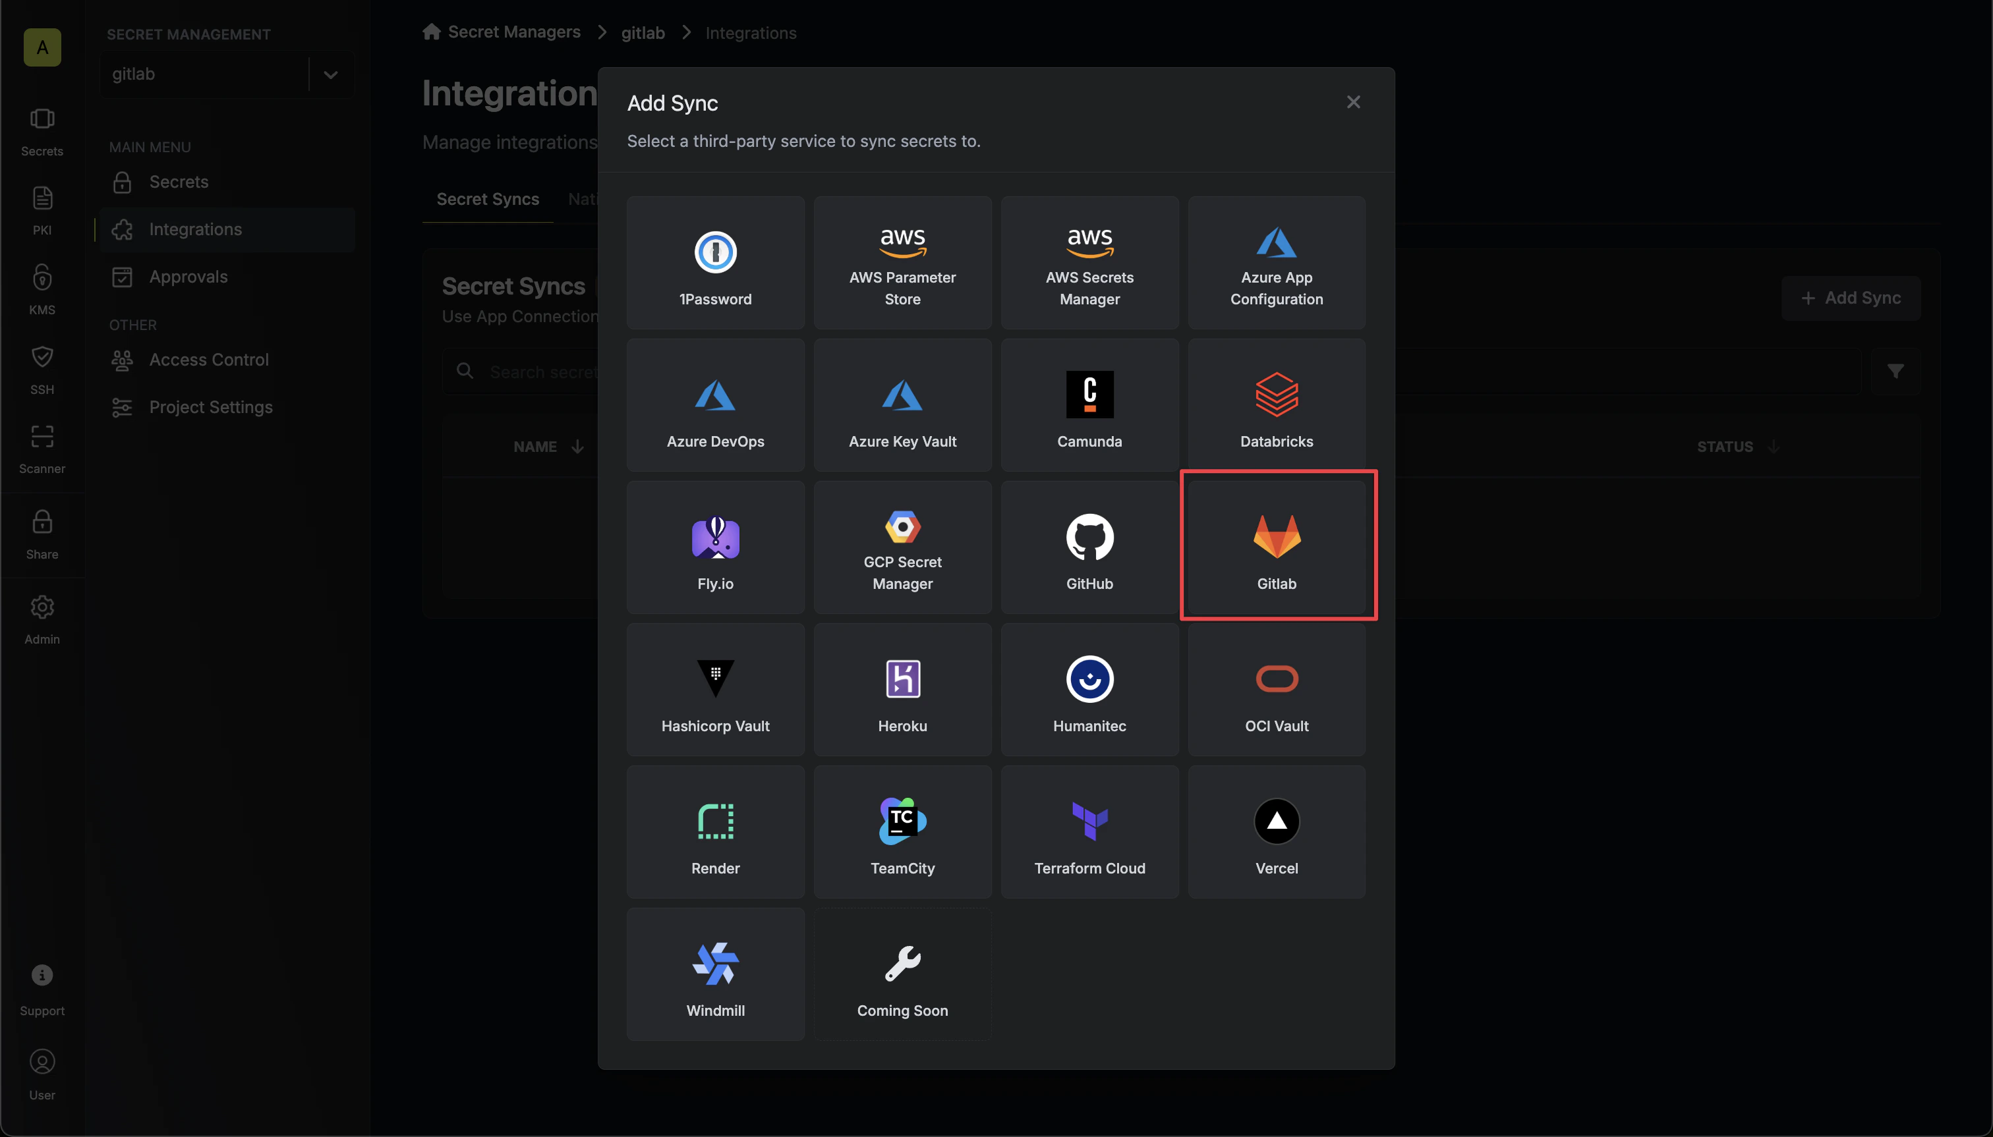Choose AWS Parameter Store integration
Viewport: 1993px width, 1137px height.
902,262
